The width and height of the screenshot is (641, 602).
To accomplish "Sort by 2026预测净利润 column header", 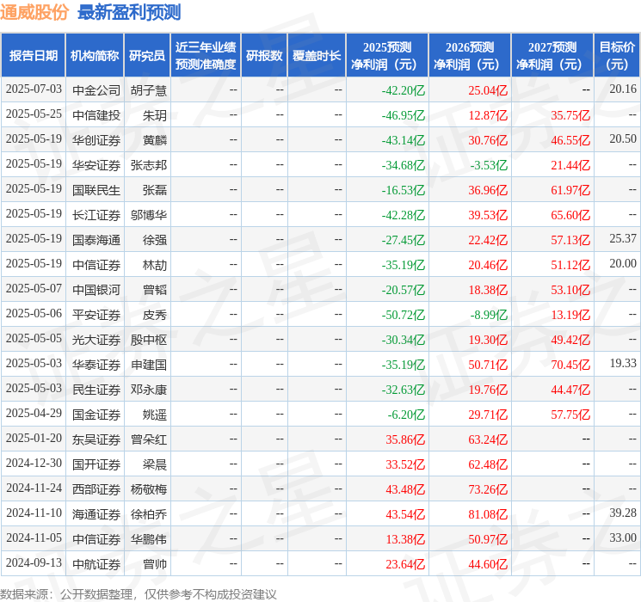I will 470,55.
